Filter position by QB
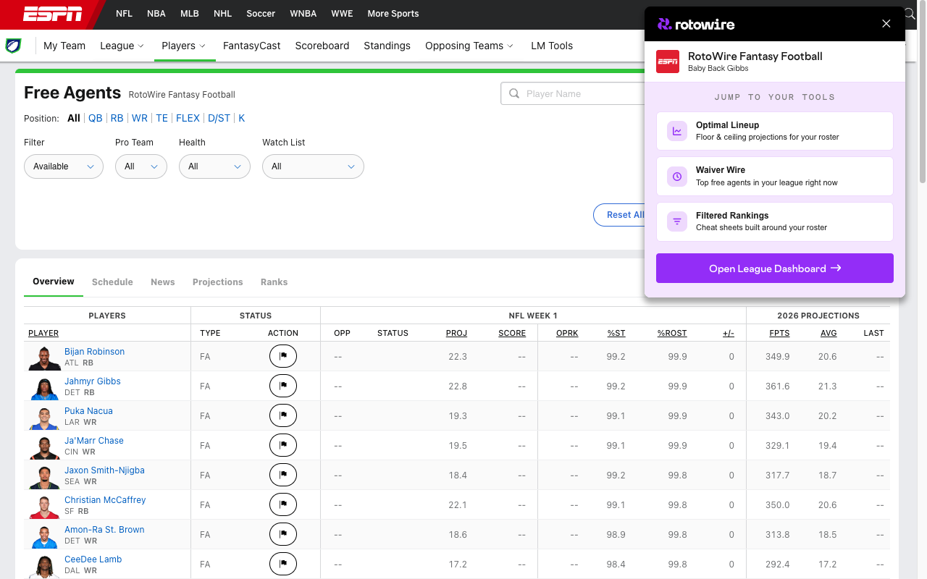 [x=96, y=118]
